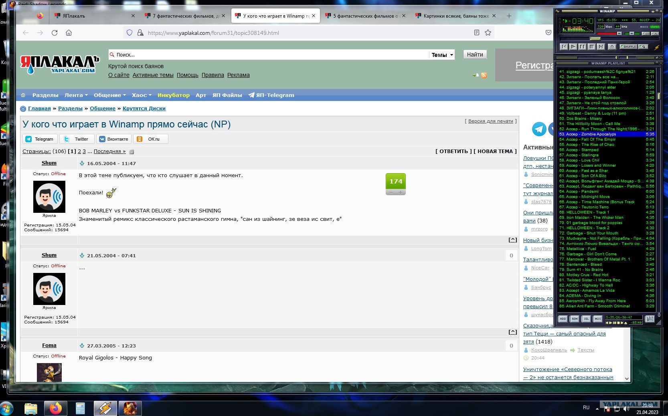Viewport: 668px width, 416px height.
Task: Open 'Версия для печати' link
Action: [491, 121]
